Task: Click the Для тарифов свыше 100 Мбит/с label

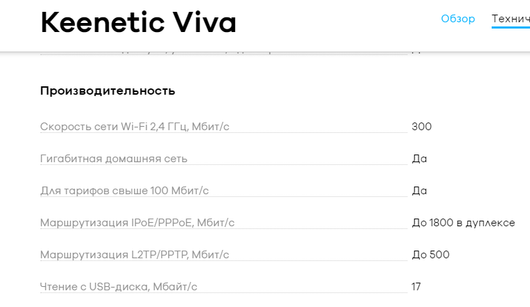Action: tap(124, 191)
